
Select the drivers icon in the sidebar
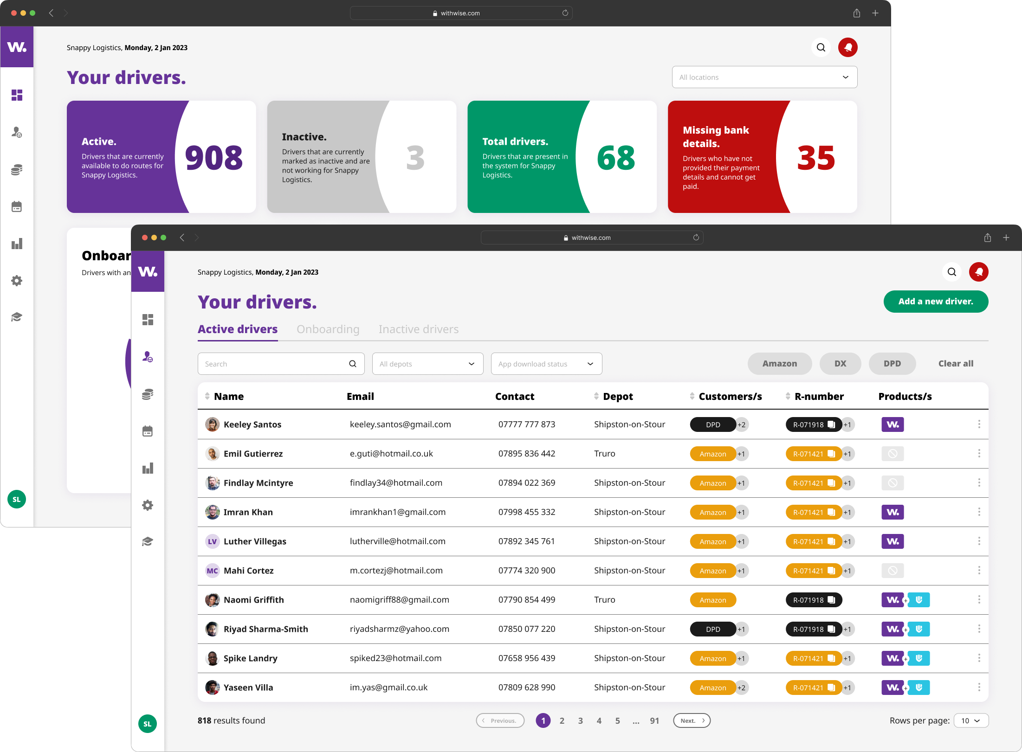click(148, 357)
